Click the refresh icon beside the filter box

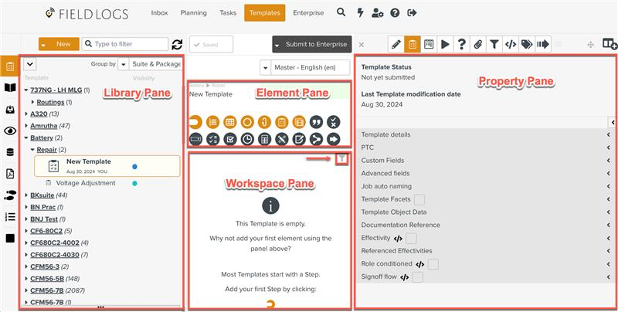click(177, 45)
